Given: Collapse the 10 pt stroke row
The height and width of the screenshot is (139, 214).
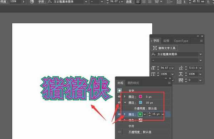Looking at the screenshot, I should (x=125, y=102).
